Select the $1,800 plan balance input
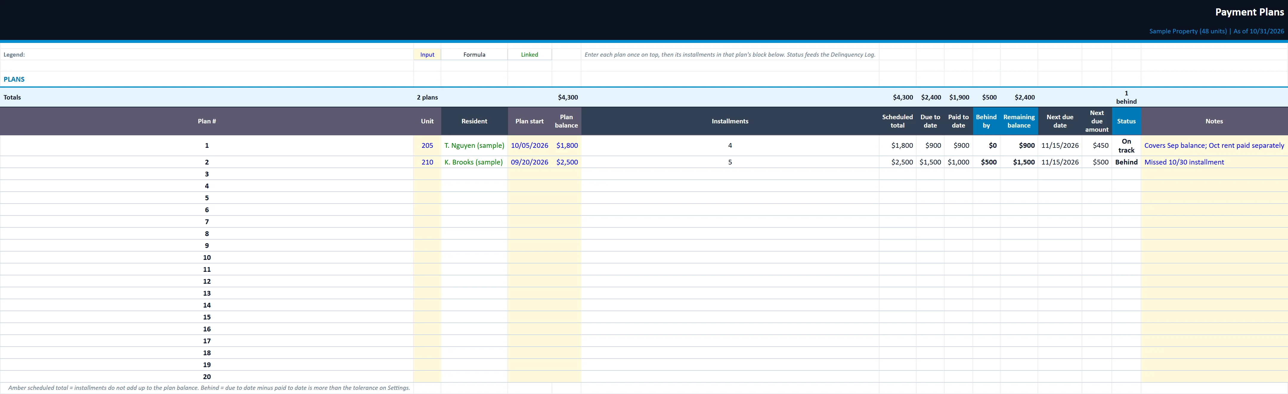 pyautogui.click(x=566, y=145)
